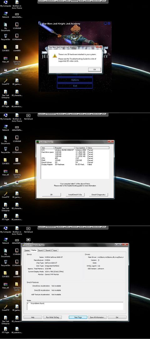Open FF7 Fight icon beside System Checker window

[6, 217]
